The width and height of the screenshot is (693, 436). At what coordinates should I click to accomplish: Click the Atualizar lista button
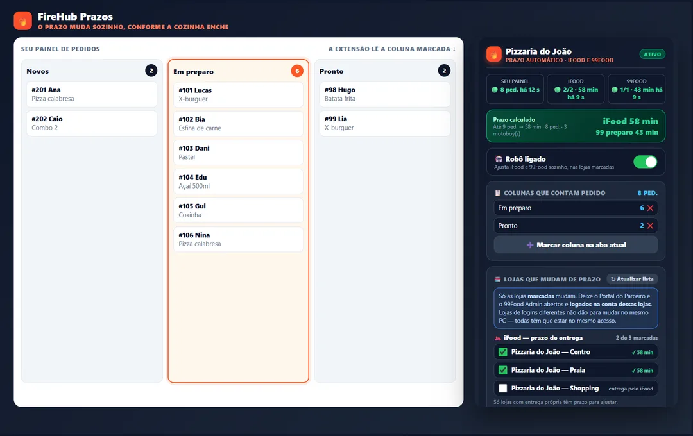pos(632,279)
